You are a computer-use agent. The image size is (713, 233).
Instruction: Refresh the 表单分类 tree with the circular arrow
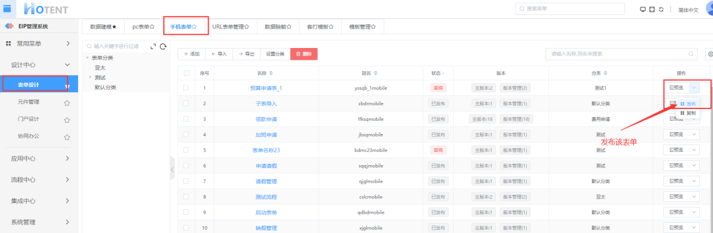163,46
